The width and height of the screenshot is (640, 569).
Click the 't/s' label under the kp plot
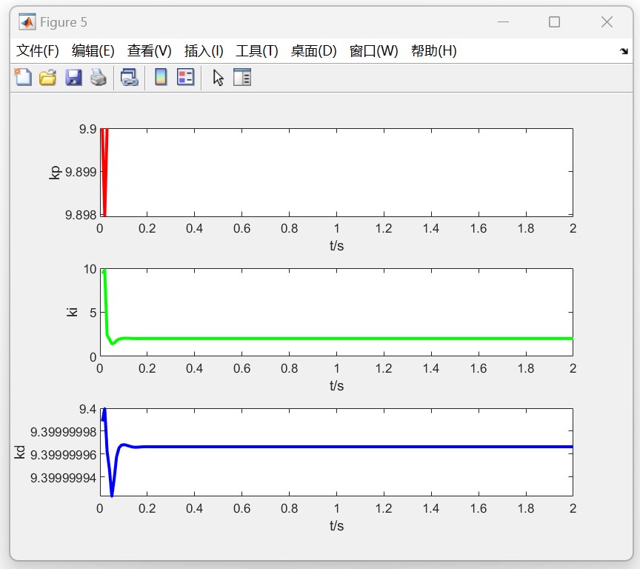pyautogui.click(x=337, y=246)
